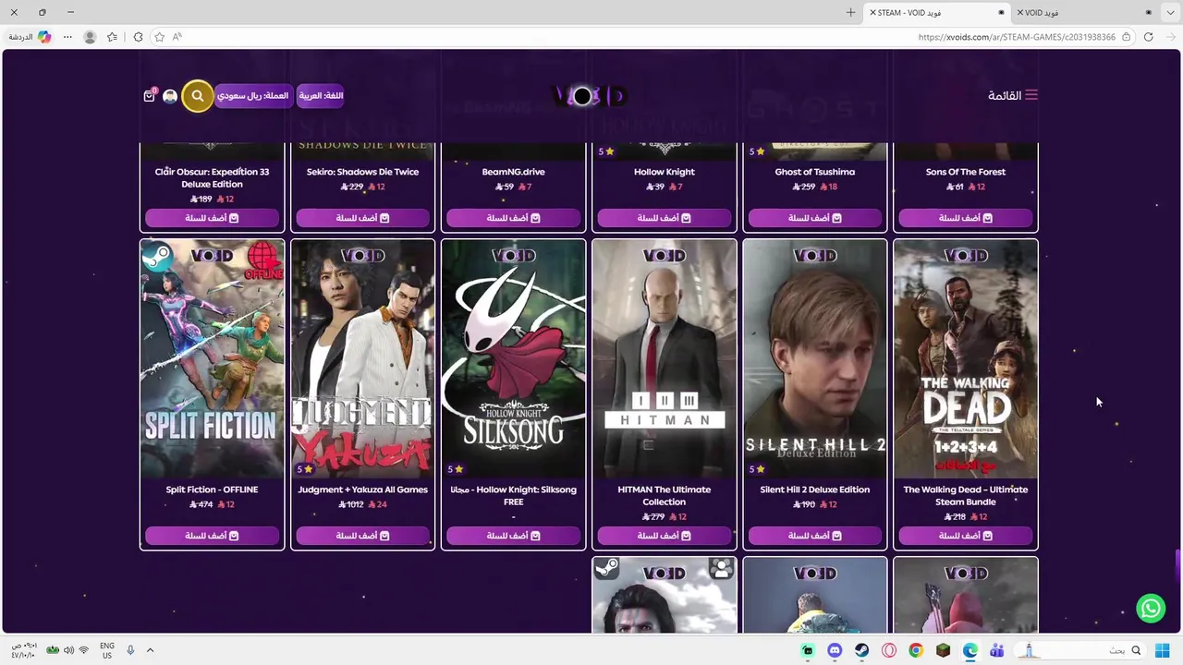This screenshot has height=665, width=1183.
Task: Open The Walking Dead cover thumbnail
Action: coord(966,359)
